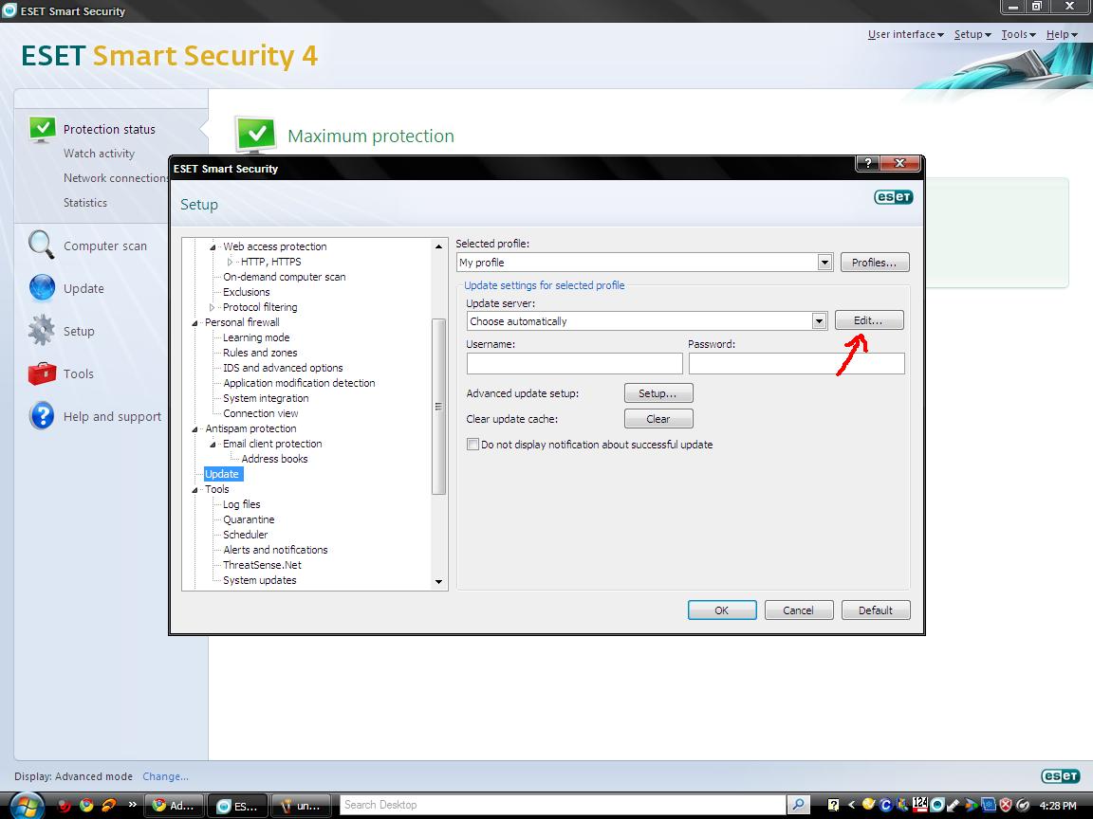Image resolution: width=1093 pixels, height=819 pixels.
Task: Click the tree scrollbar up arrow
Action: click(438, 246)
